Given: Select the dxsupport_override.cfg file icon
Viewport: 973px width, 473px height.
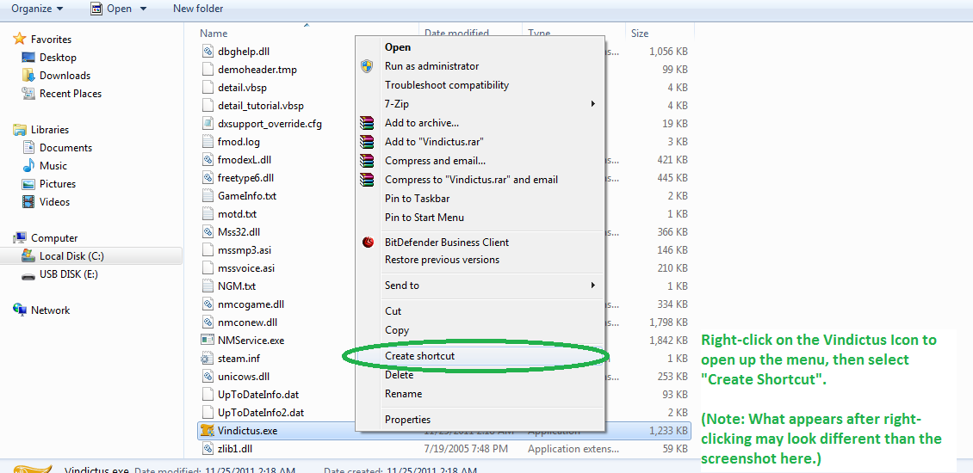Looking at the screenshot, I should (x=208, y=123).
